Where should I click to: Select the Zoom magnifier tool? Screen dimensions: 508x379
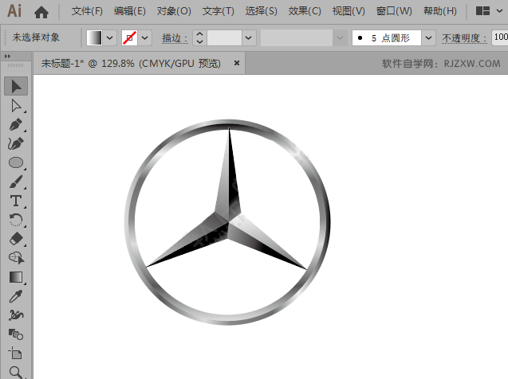16,372
